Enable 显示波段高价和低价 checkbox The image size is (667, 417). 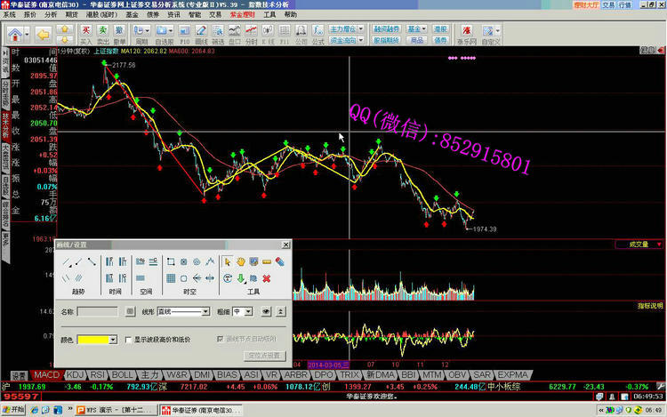128,339
